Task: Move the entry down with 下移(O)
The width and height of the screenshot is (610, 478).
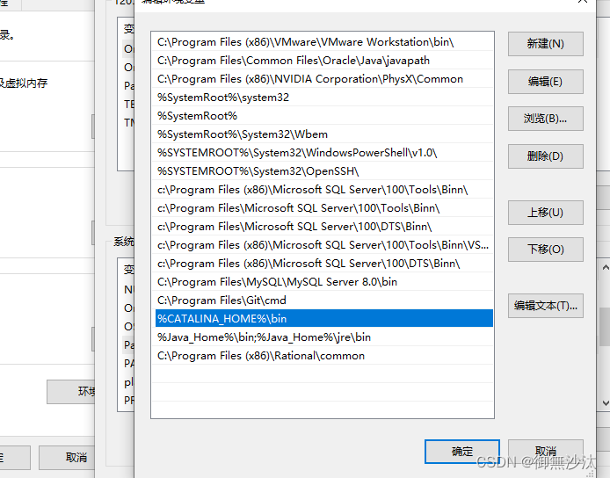Action: pyautogui.click(x=546, y=250)
